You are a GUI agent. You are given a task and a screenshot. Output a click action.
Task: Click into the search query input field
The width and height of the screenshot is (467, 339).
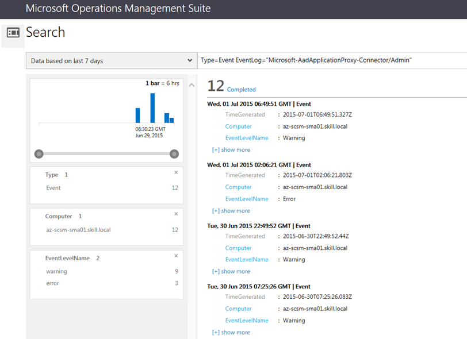coord(332,60)
